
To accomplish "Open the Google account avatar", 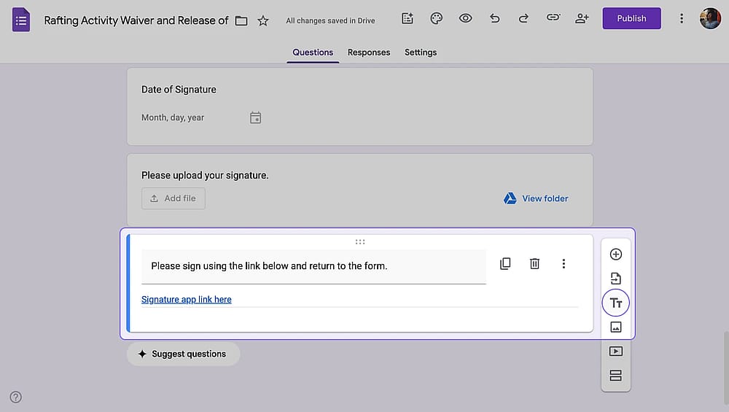I will coord(710,19).
